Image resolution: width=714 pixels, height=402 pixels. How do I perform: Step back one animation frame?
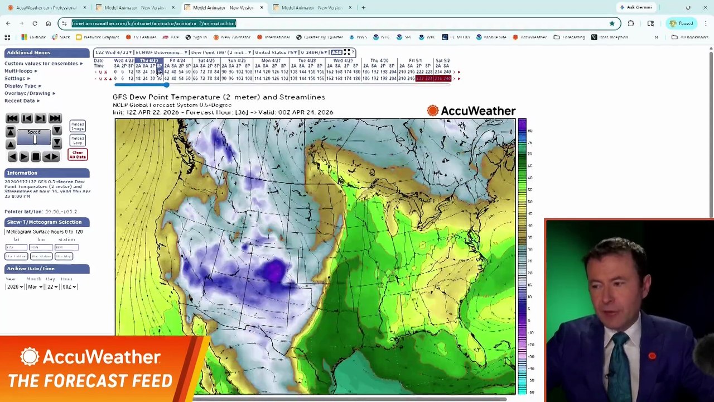(26, 118)
